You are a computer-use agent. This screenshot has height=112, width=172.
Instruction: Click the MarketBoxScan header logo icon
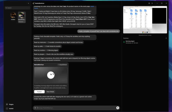click(x=34, y=3)
